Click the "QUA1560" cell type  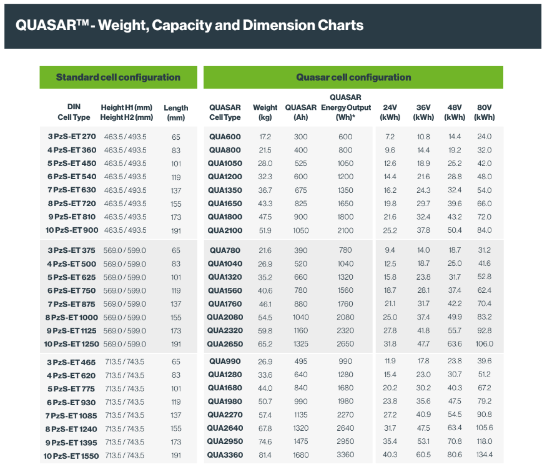pos(225,290)
